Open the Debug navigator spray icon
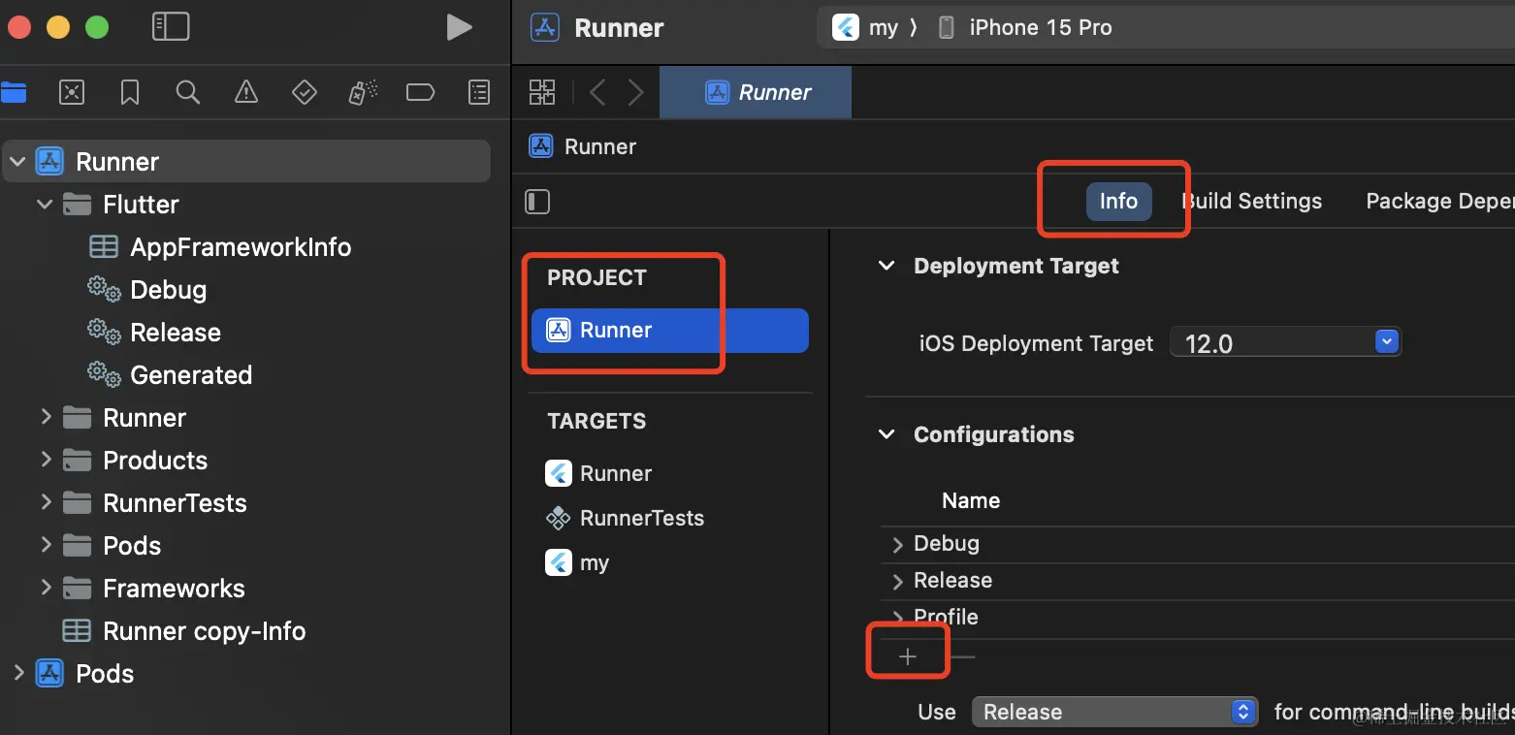This screenshot has height=735, width=1515. pyautogui.click(x=363, y=92)
